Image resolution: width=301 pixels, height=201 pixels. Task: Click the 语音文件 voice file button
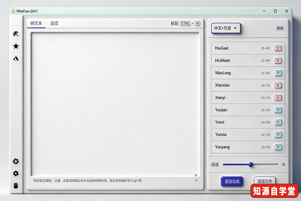point(265,181)
